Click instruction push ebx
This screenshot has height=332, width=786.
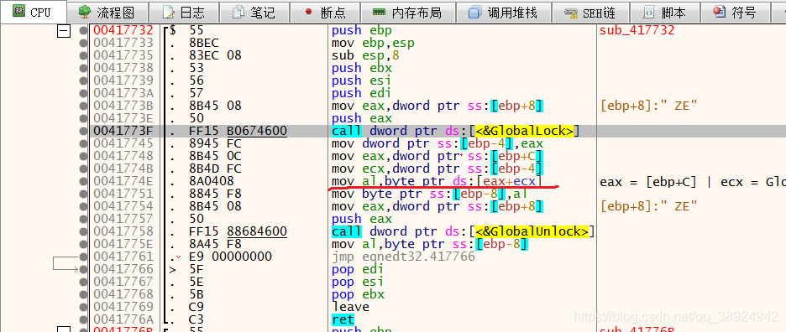tap(361, 68)
